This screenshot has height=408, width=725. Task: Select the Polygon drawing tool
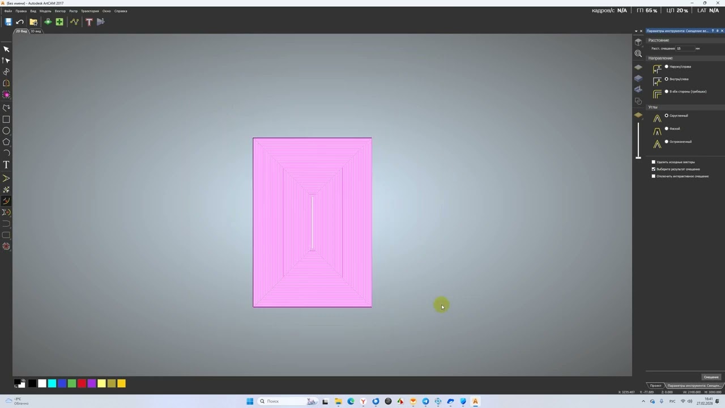6,142
